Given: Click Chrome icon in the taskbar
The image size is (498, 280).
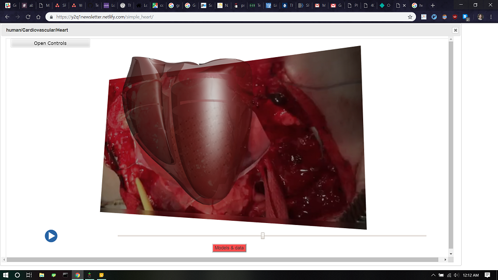Looking at the screenshot, I should (x=77, y=275).
